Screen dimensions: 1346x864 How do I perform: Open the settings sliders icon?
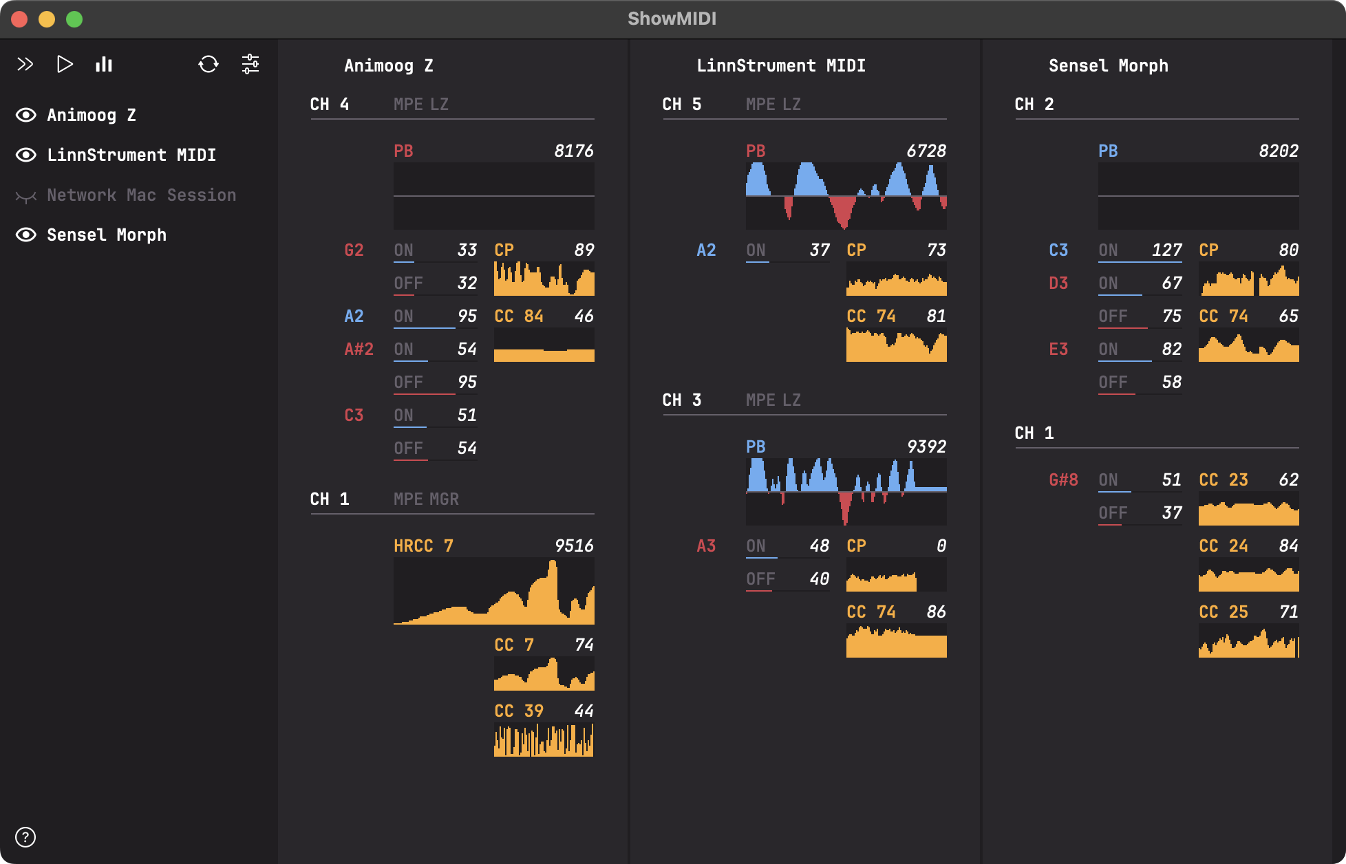[250, 65]
